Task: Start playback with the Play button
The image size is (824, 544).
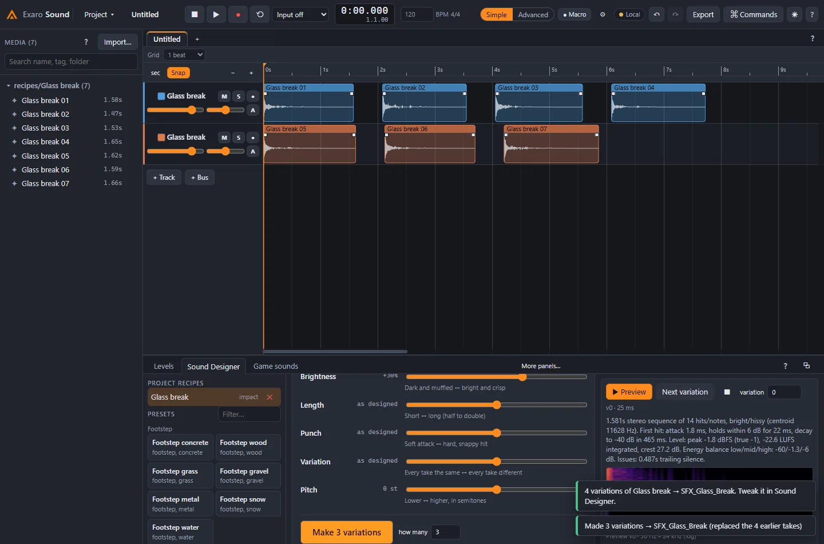Action: tap(216, 14)
